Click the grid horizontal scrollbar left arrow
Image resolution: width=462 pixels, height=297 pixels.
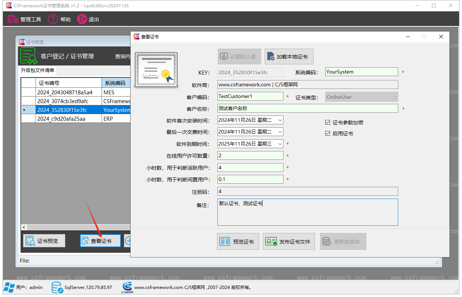(x=25, y=227)
